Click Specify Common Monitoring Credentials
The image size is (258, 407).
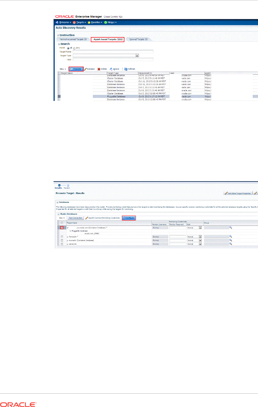tap(103, 218)
